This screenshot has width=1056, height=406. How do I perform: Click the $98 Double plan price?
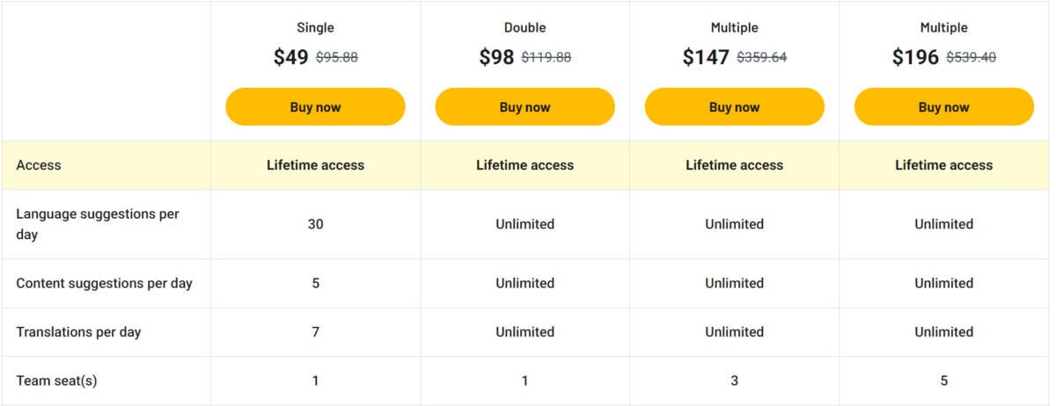tap(496, 58)
